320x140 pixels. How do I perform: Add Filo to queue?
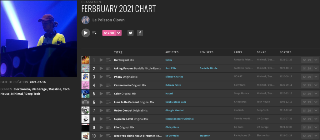coord(108,128)
